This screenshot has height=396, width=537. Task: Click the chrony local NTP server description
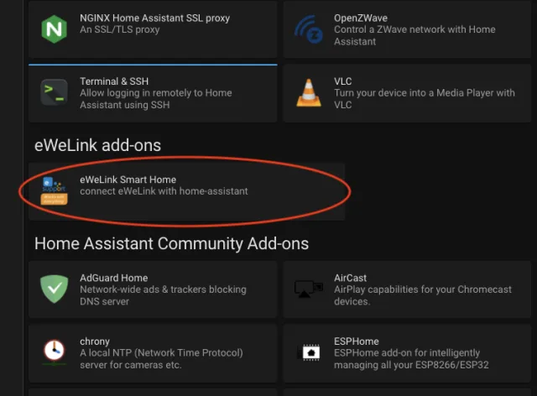[161, 358]
